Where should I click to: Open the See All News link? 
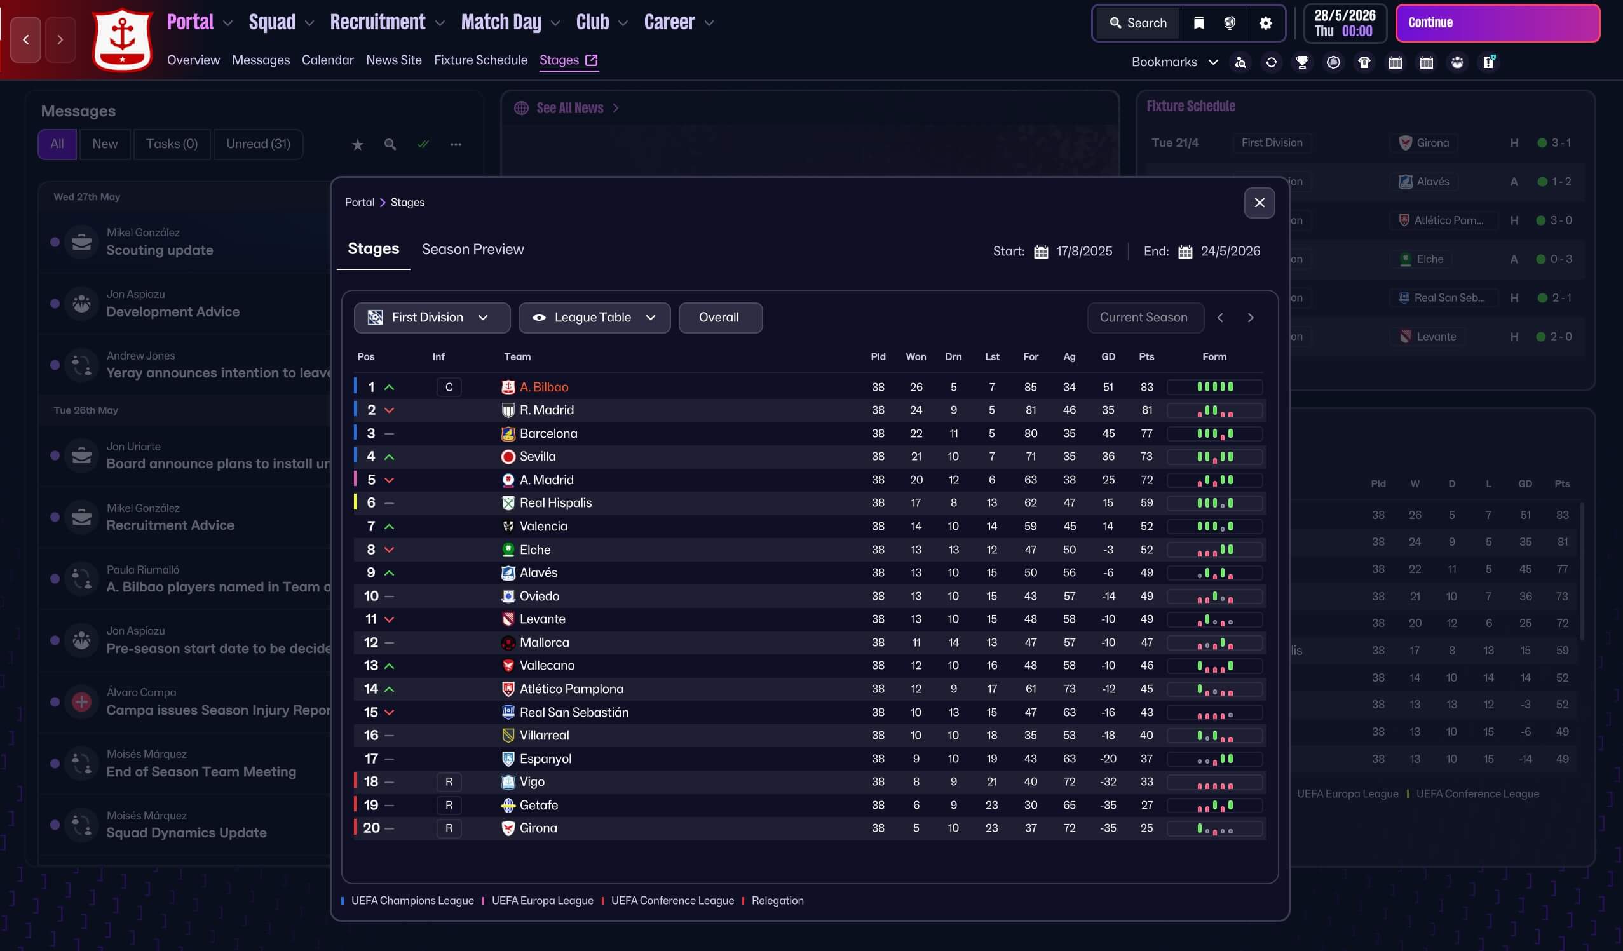569,107
